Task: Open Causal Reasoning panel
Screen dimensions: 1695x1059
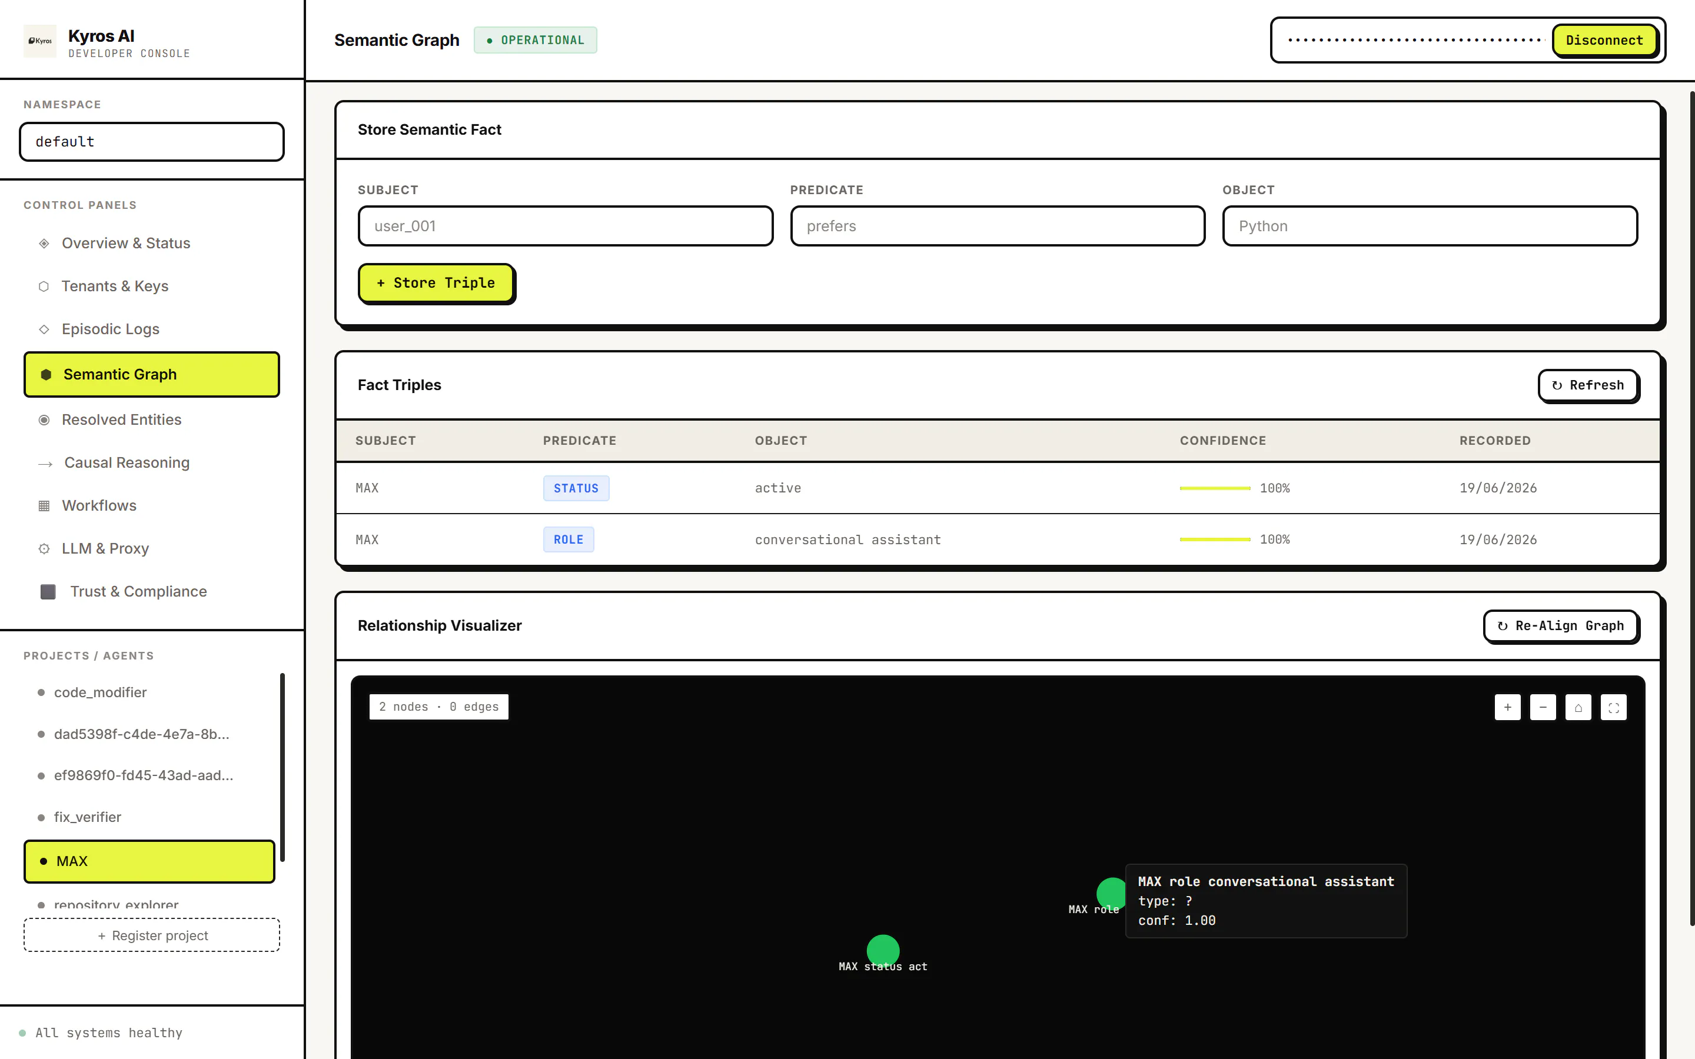Action: [152, 462]
